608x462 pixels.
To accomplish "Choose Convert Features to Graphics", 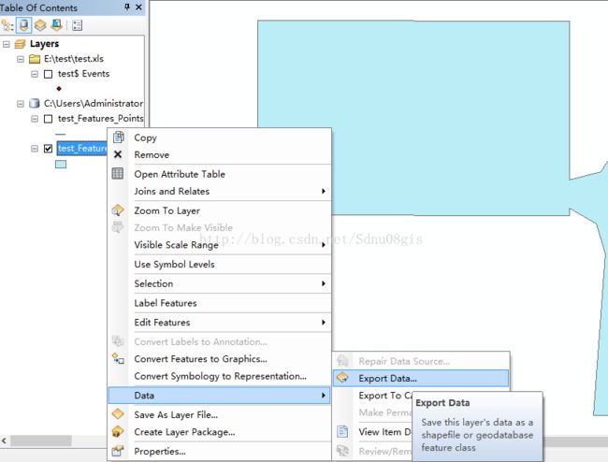I will coord(220,359).
